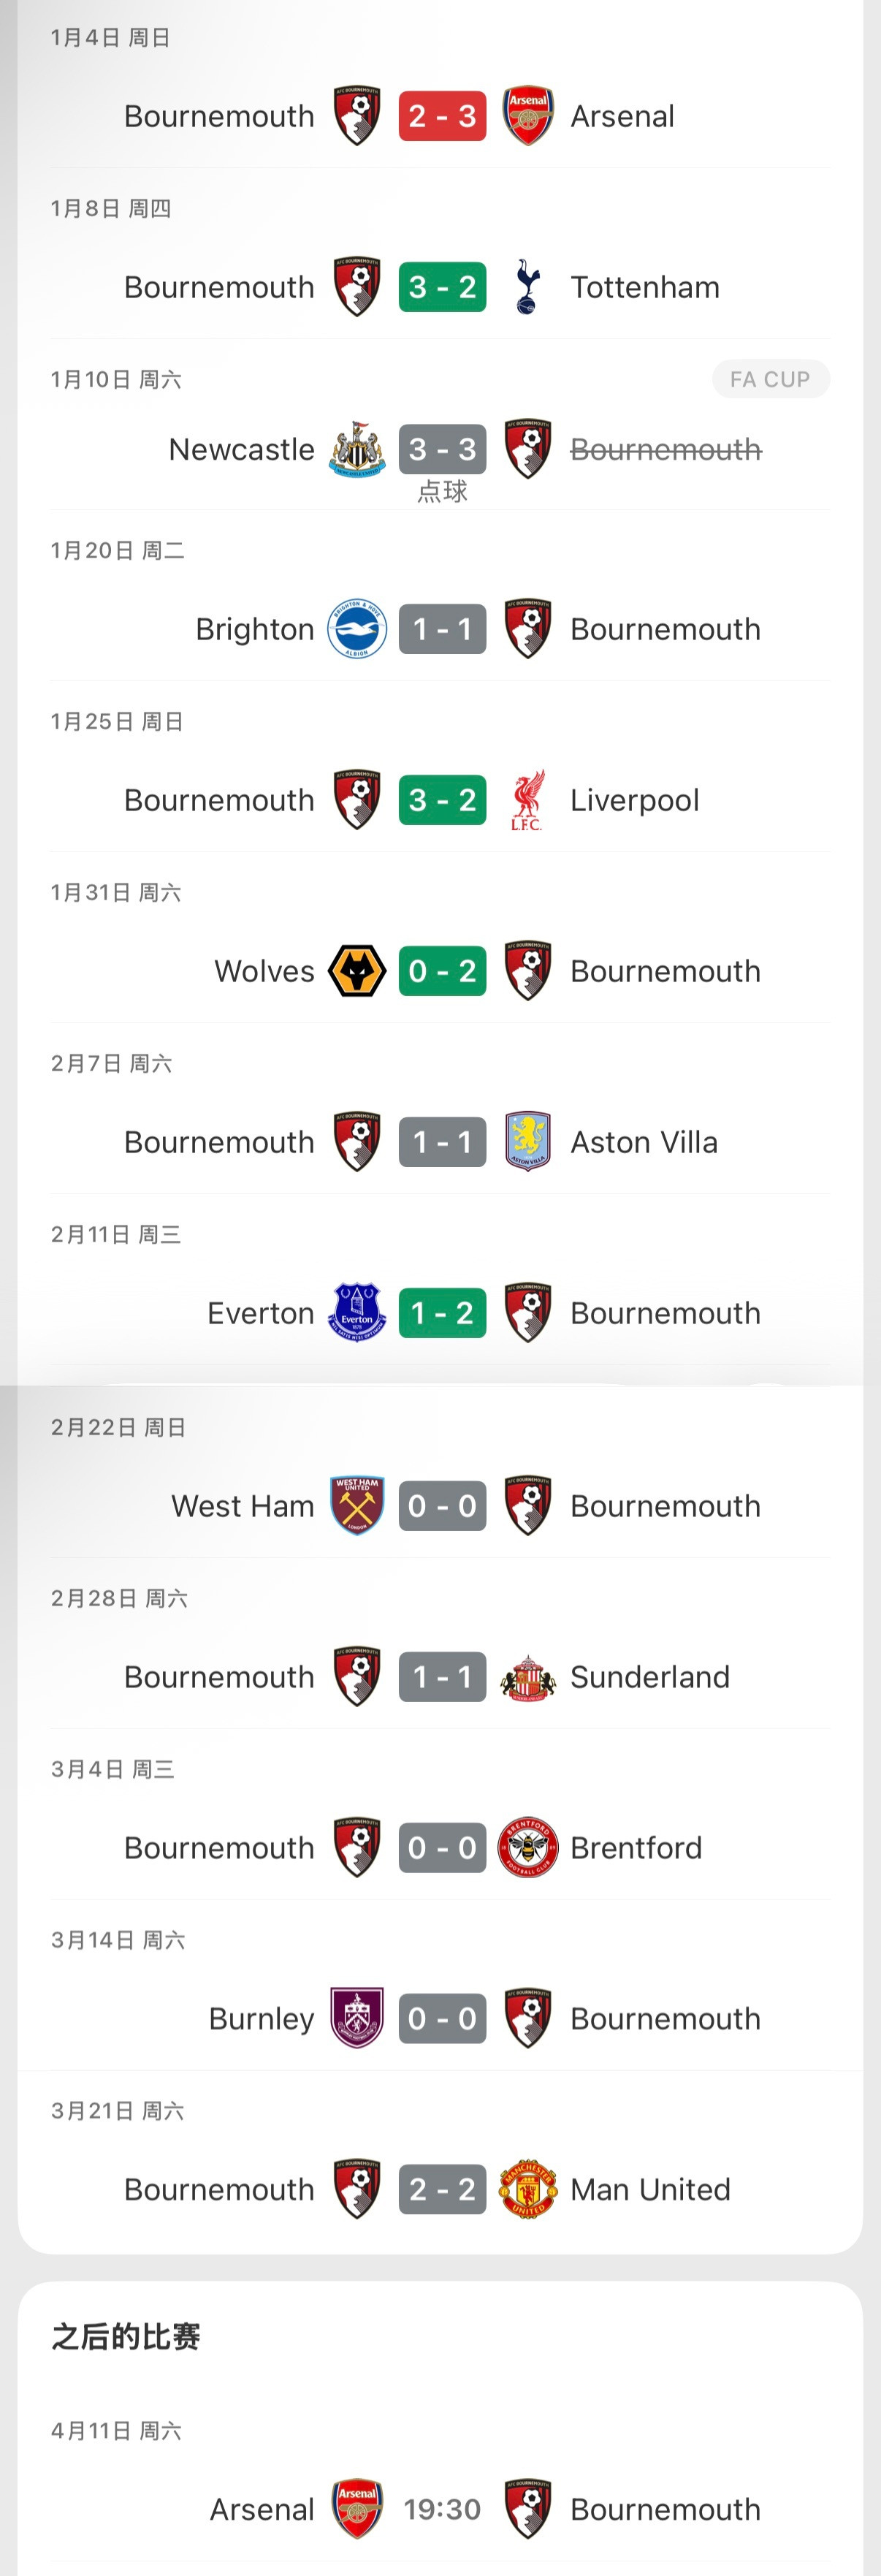Click the Burnley club crest
Image resolution: width=881 pixels, height=2576 pixels.
[357, 2019]
